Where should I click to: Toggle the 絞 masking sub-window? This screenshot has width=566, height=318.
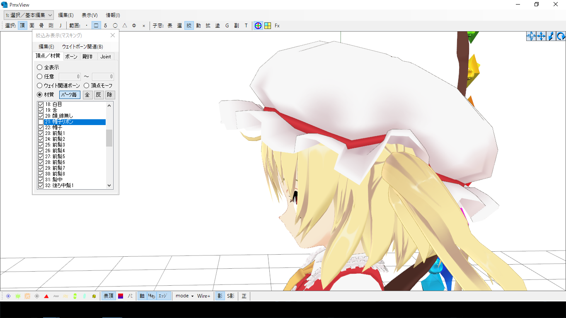pos(189,26)
